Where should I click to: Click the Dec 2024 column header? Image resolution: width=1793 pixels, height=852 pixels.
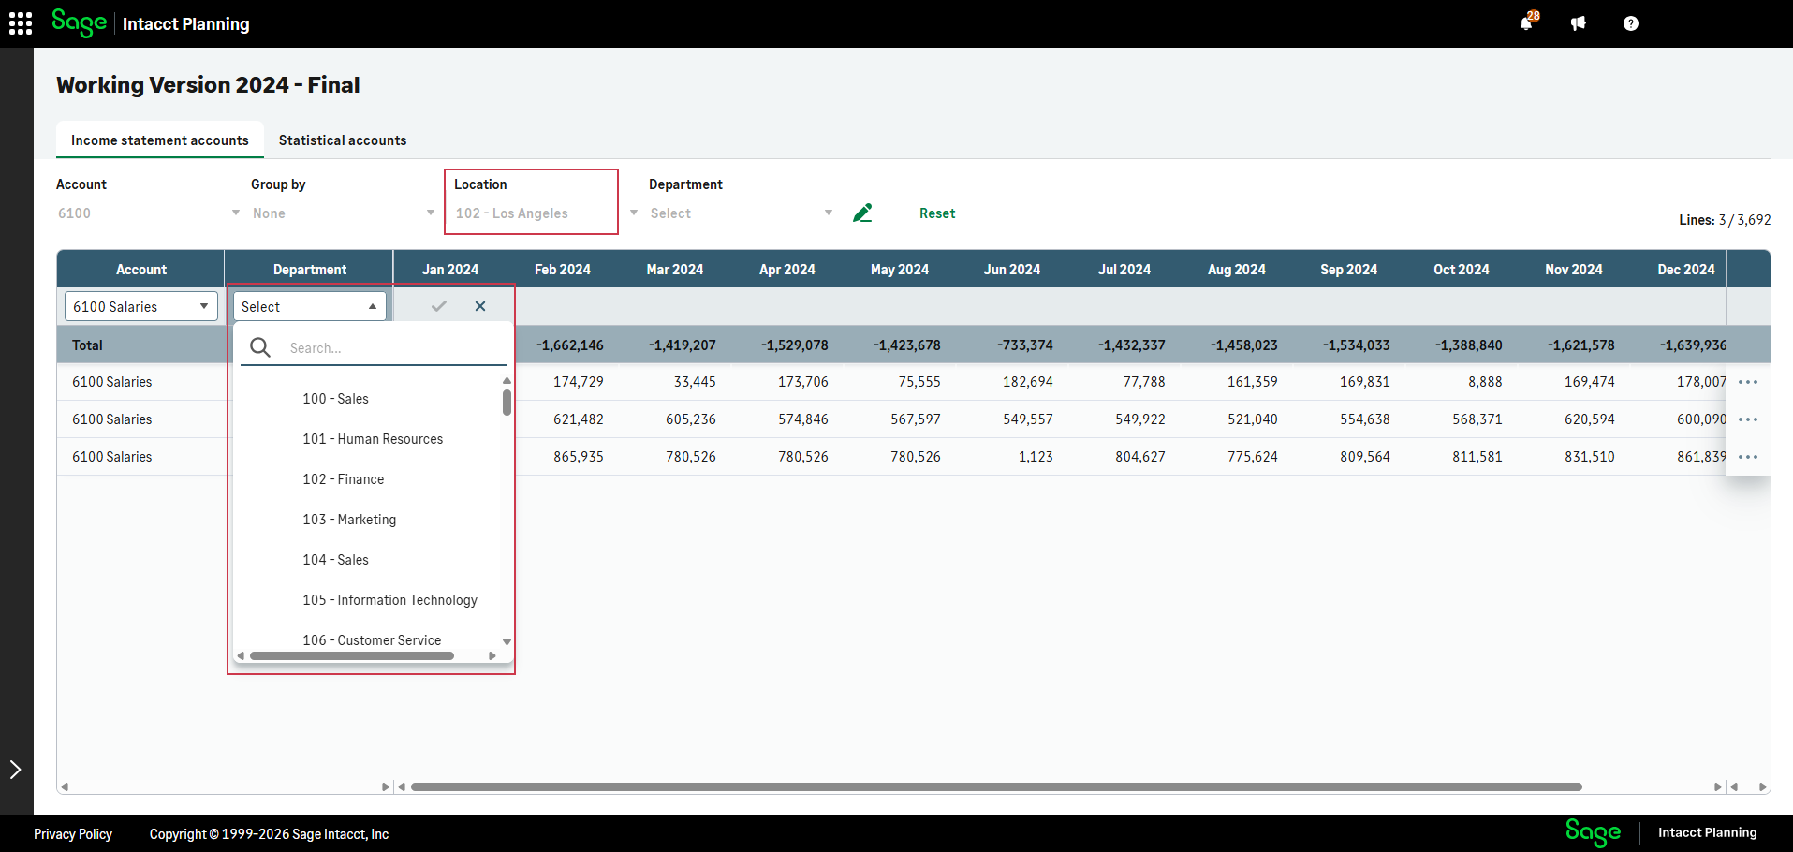(1686, 270)
